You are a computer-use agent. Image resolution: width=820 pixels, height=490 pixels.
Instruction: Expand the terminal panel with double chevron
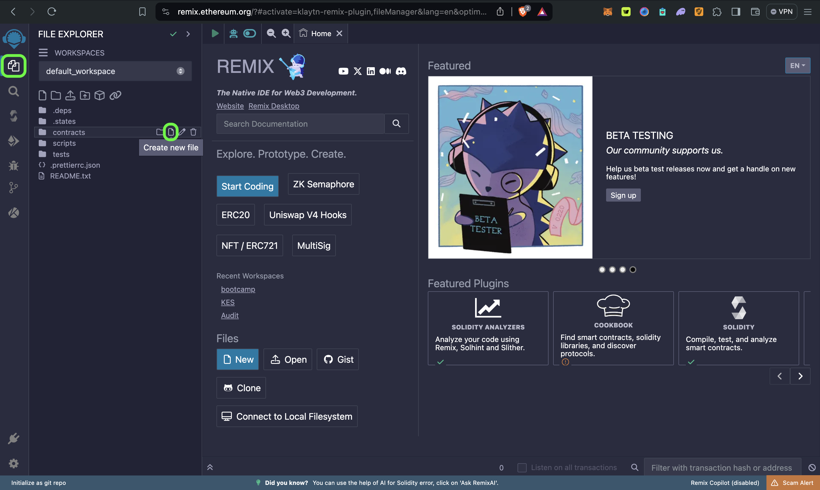210,467
